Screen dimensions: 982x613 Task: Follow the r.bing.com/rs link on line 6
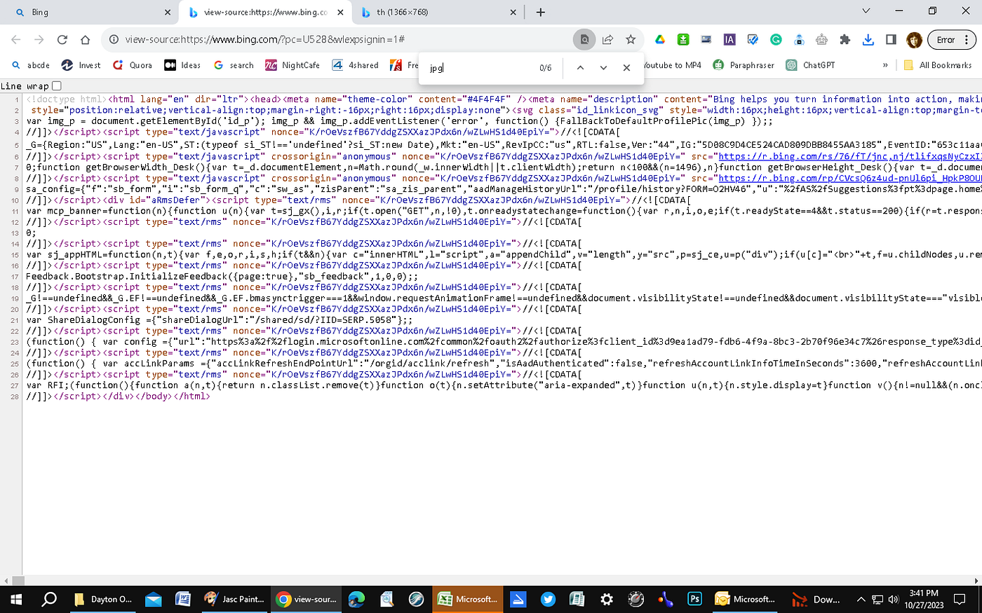[849, 156]
